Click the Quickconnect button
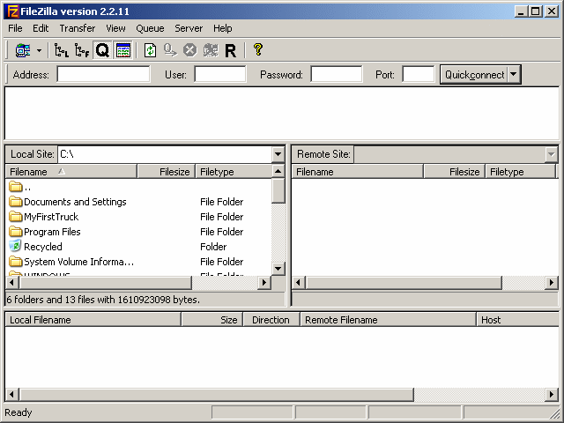 click(x=474, y=75)
